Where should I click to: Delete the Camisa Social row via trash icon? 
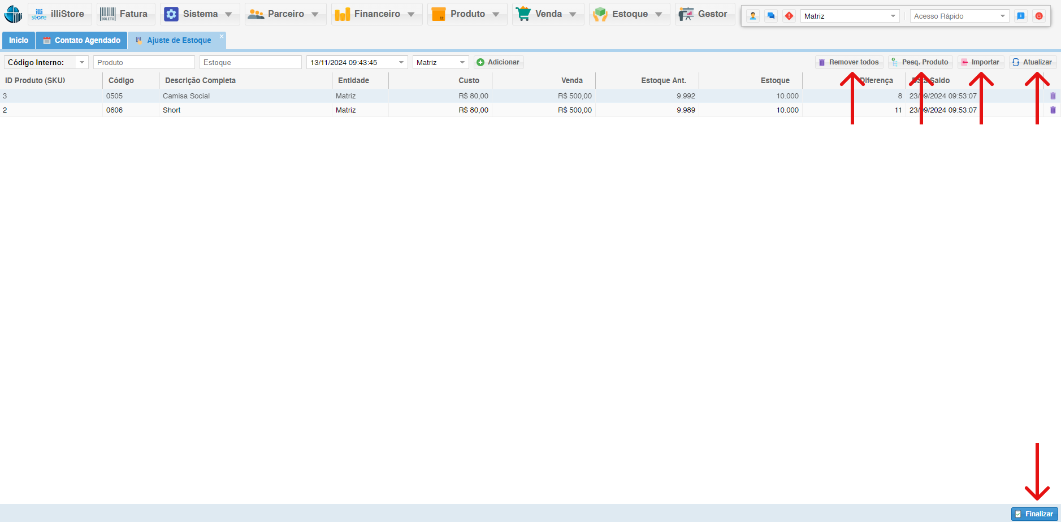point(1053,96)
